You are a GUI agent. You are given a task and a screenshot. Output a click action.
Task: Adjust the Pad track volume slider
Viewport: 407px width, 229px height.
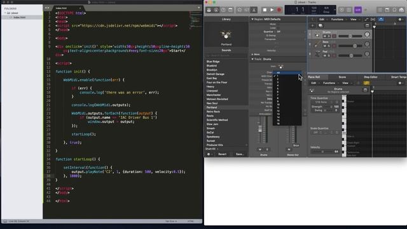pyautogui.click(x=350, y=55)
